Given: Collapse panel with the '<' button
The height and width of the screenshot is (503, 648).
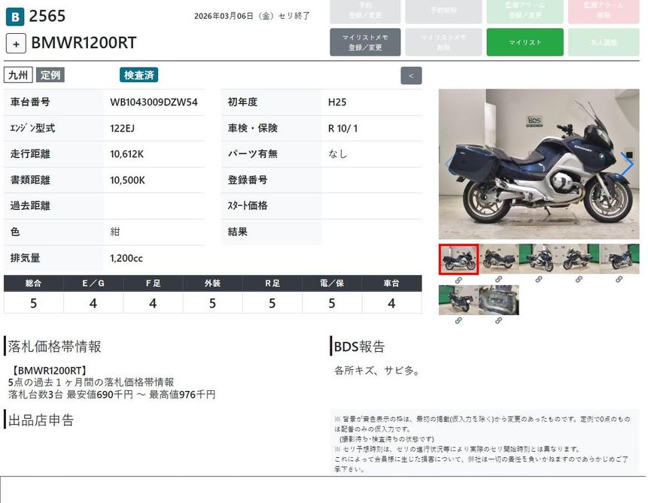Looking at the screenshot, I should [x=411, y=76].
